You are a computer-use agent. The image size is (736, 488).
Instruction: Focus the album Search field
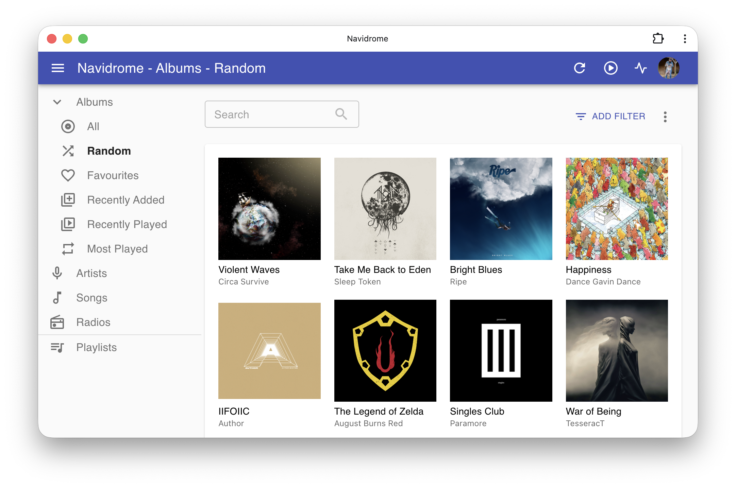click(x=282, y=114)
